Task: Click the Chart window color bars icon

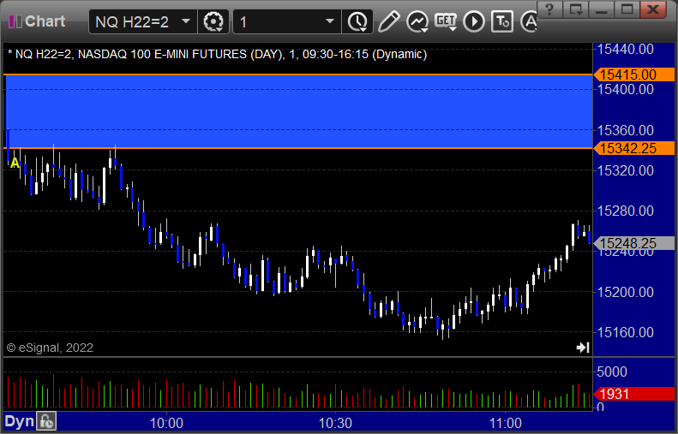Action: click(15, 21)
